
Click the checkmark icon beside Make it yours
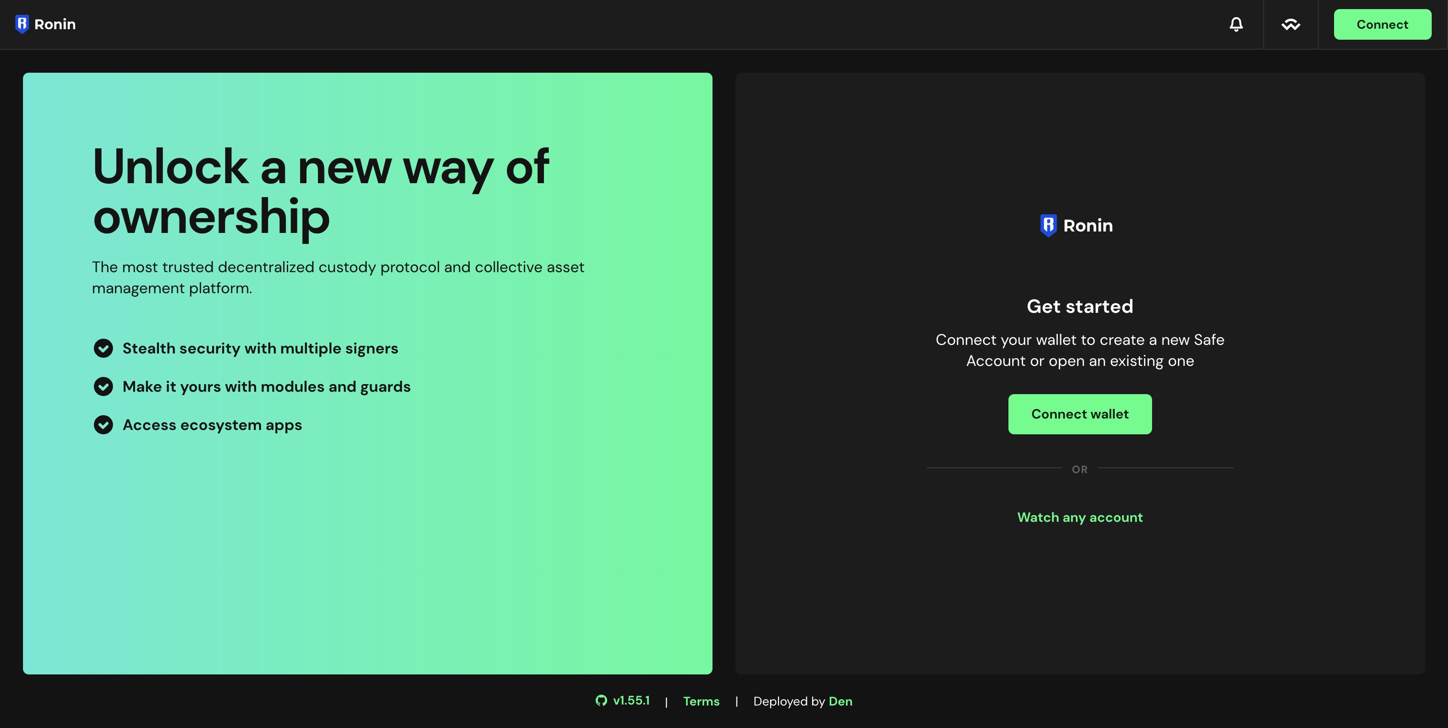(103, 387)
